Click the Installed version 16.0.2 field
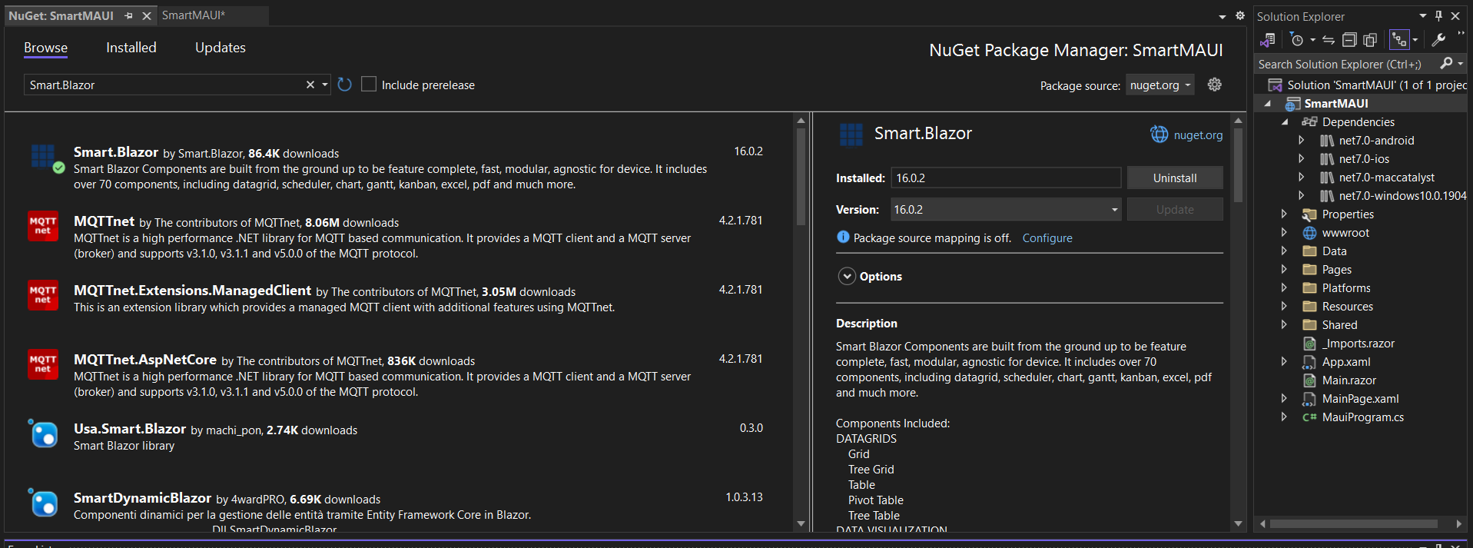This screenshot has width=1473, height=548. [x=1006, y=178]
